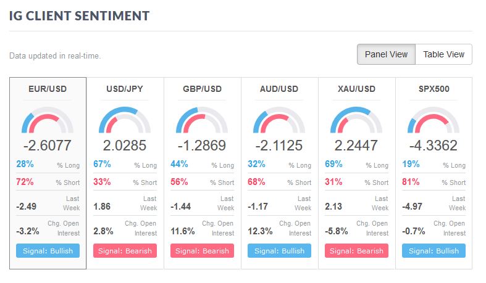This screenshot has width=486, height=283.
Task: Switch to Panel View
Action: [386, 54]
